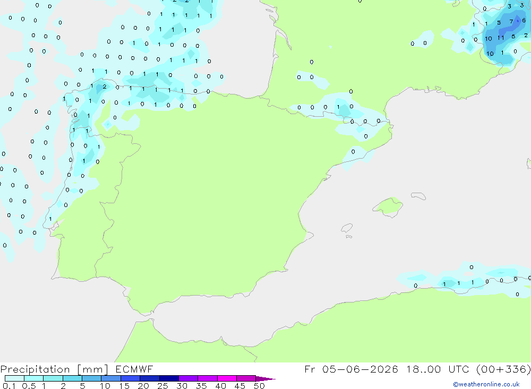Click the Ibiza island outline
Image resolution: width=531 pixels, height=389 pixels.
(347, 228)
